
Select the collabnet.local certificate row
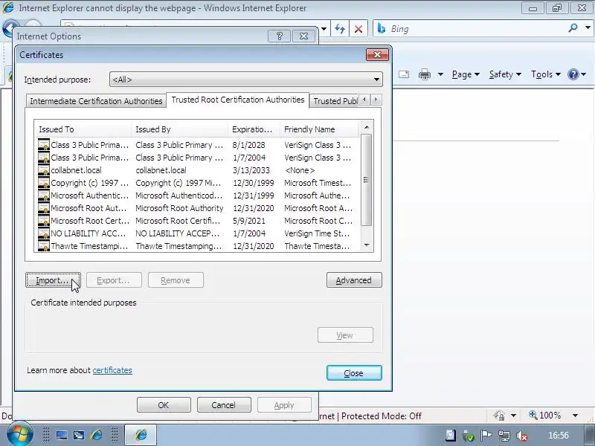[x=197, y=170]
